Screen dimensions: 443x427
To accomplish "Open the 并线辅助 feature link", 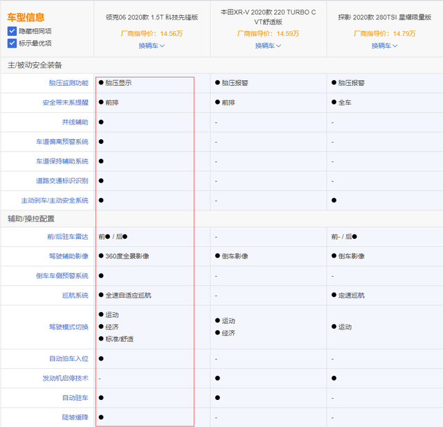I will (x=75, y=122).
